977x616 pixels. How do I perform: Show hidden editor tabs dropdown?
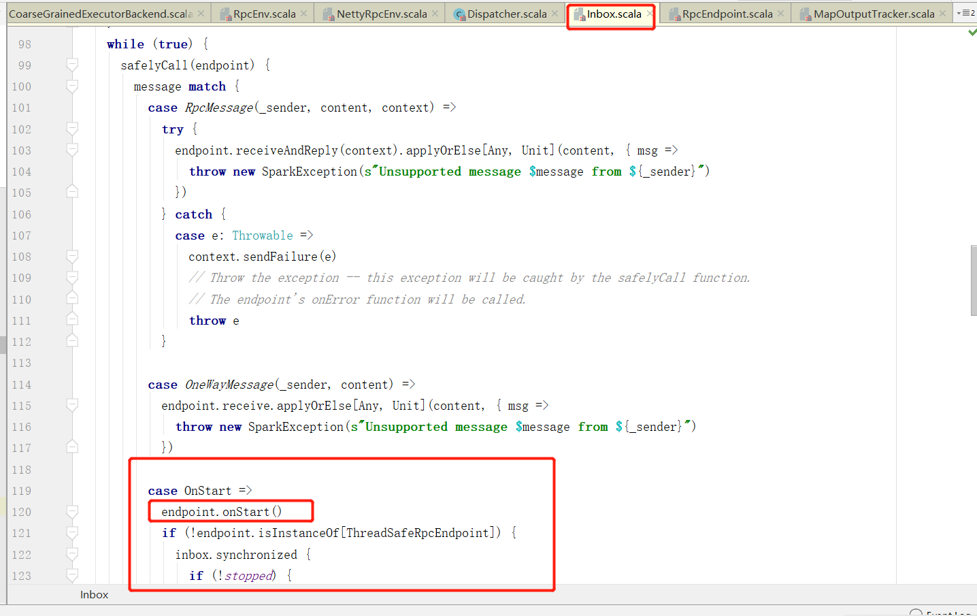coord(965,13)
